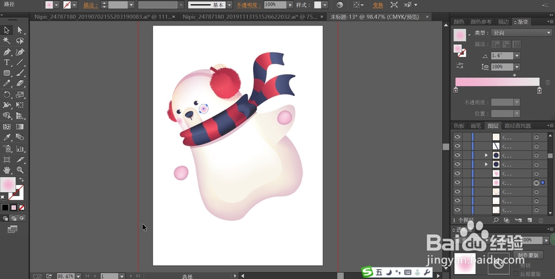Screen dimensions: 555x279
Task: Select the Zoom magnifier tool
Action: click(20, 170)
